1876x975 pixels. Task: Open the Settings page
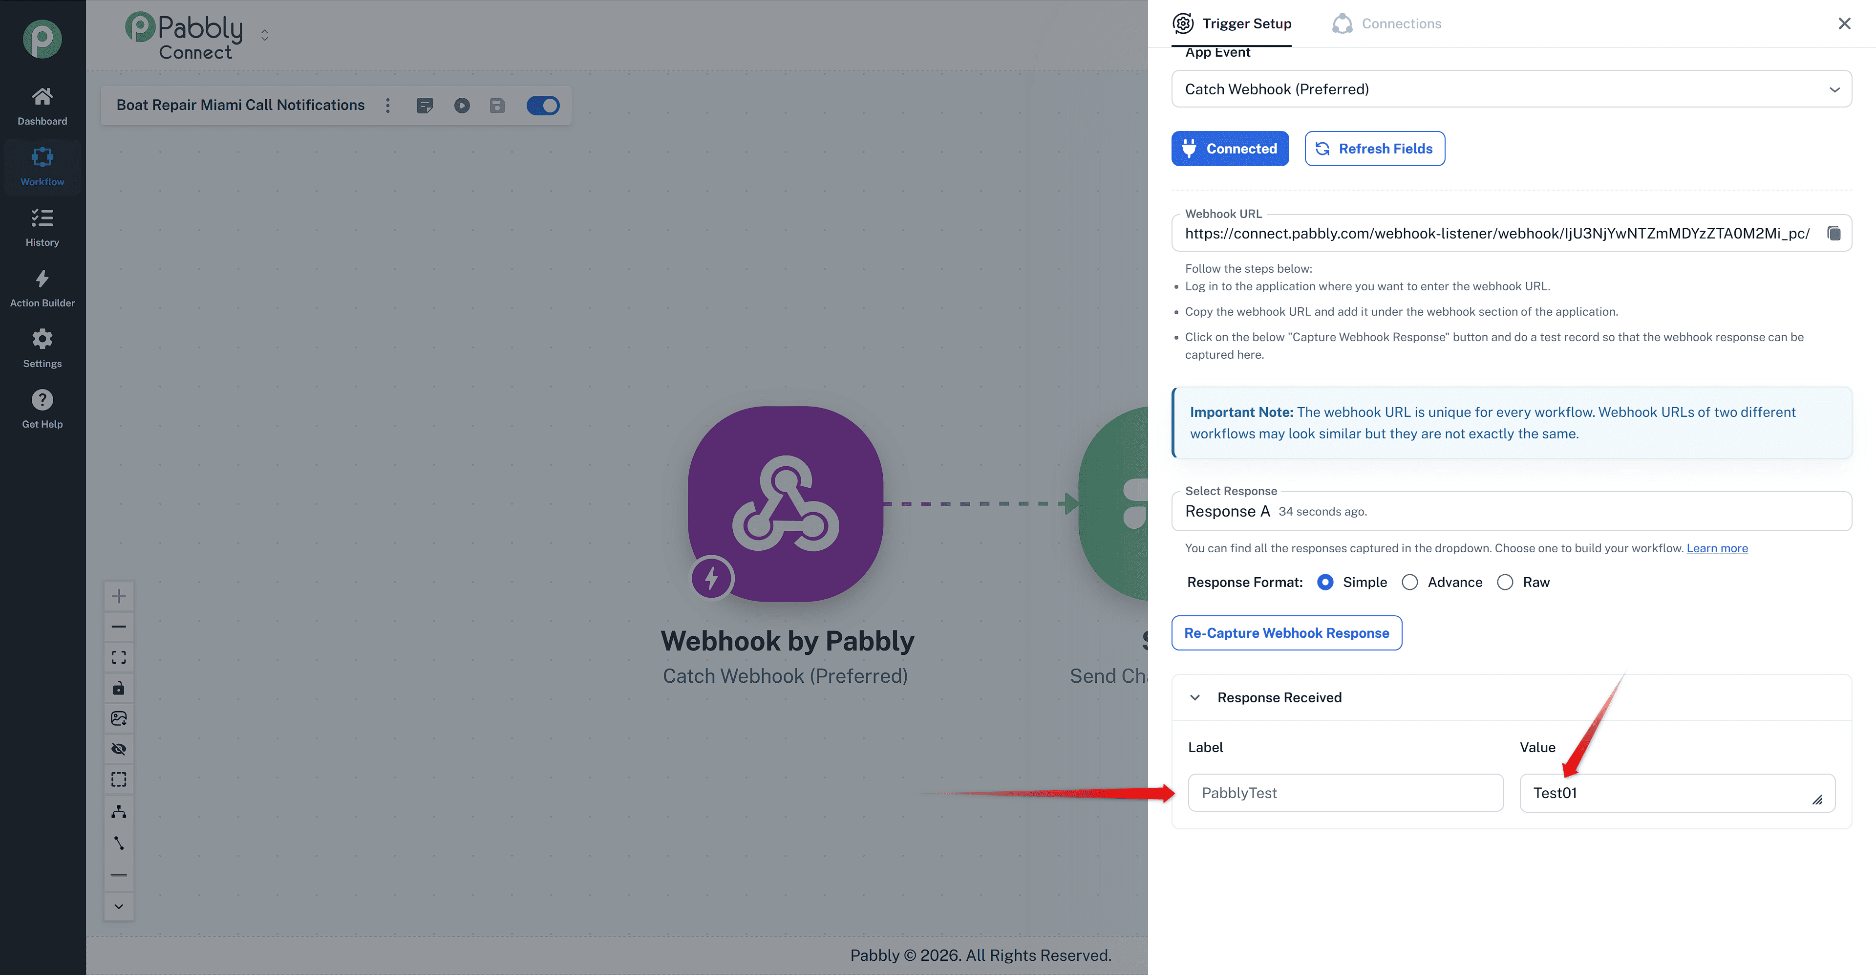[x=42, y=348]
